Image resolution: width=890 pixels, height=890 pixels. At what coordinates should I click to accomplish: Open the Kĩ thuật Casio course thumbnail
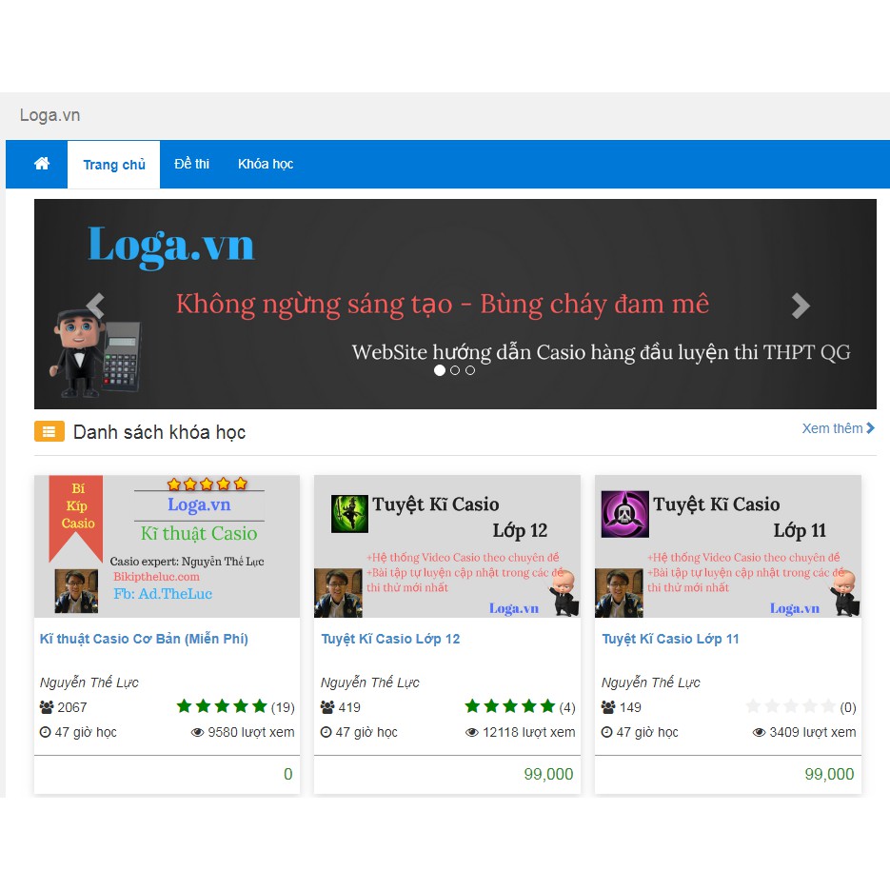tap(167, 546)
